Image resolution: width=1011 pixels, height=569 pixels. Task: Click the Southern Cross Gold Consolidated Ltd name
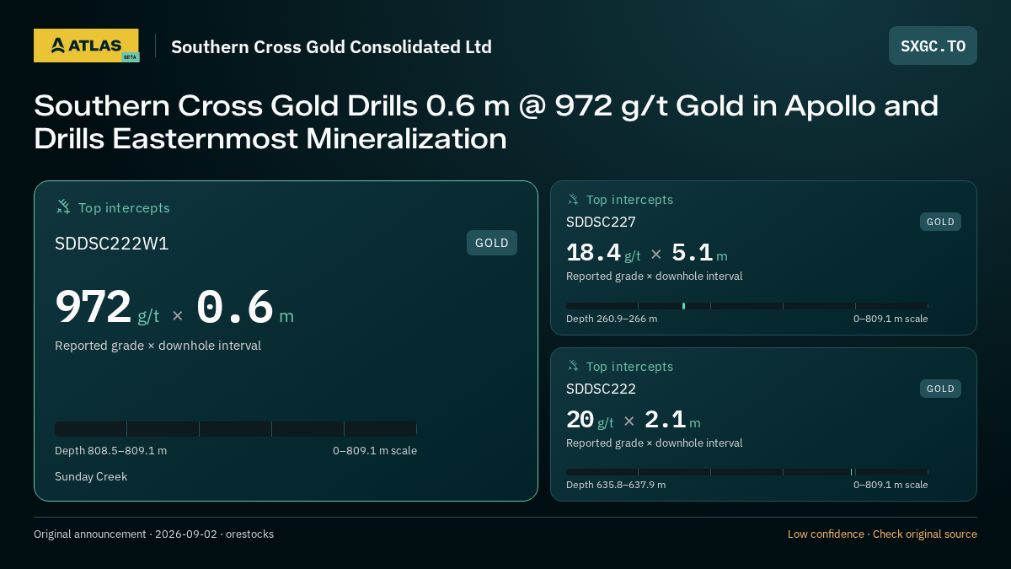(331, 46)
